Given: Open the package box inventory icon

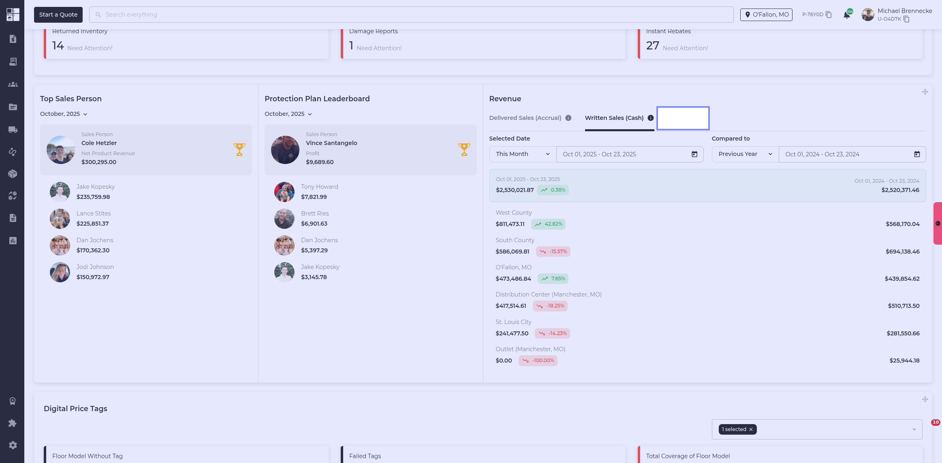Looking at the screenshot, I should [13, 174].
